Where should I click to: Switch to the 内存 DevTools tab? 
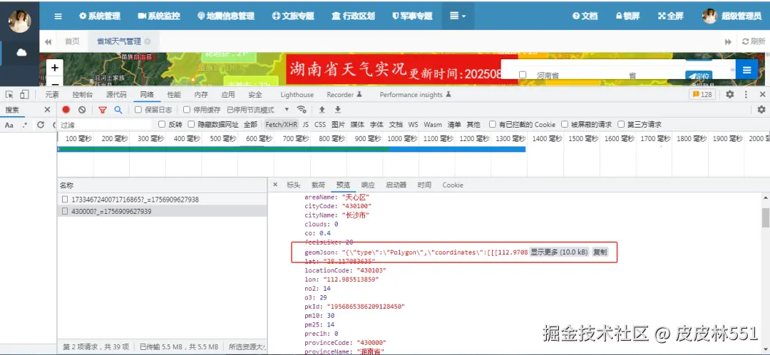201,95
